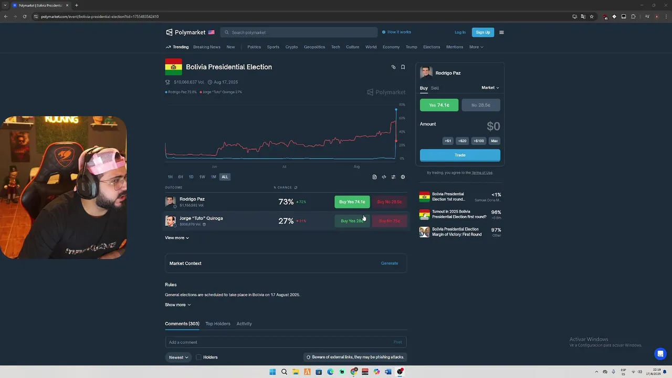Image resolution: width=672 pixels, height=378 pixels.
Task: Open the embed code icon under chart
Action: point(384,177)
